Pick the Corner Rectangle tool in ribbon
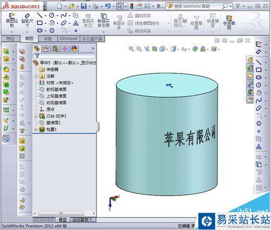 [x=40, y=23]
